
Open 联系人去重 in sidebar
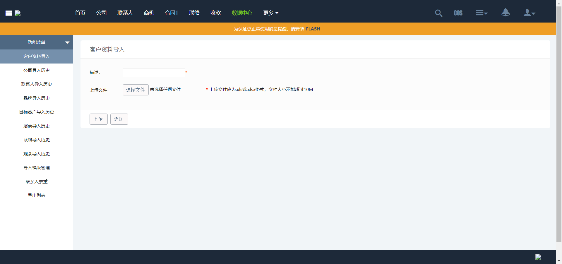[37, 181]
